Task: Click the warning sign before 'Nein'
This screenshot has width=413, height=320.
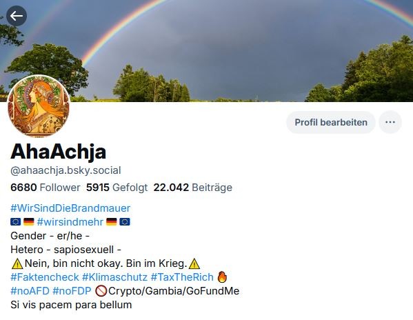Action: pos(17,263)
